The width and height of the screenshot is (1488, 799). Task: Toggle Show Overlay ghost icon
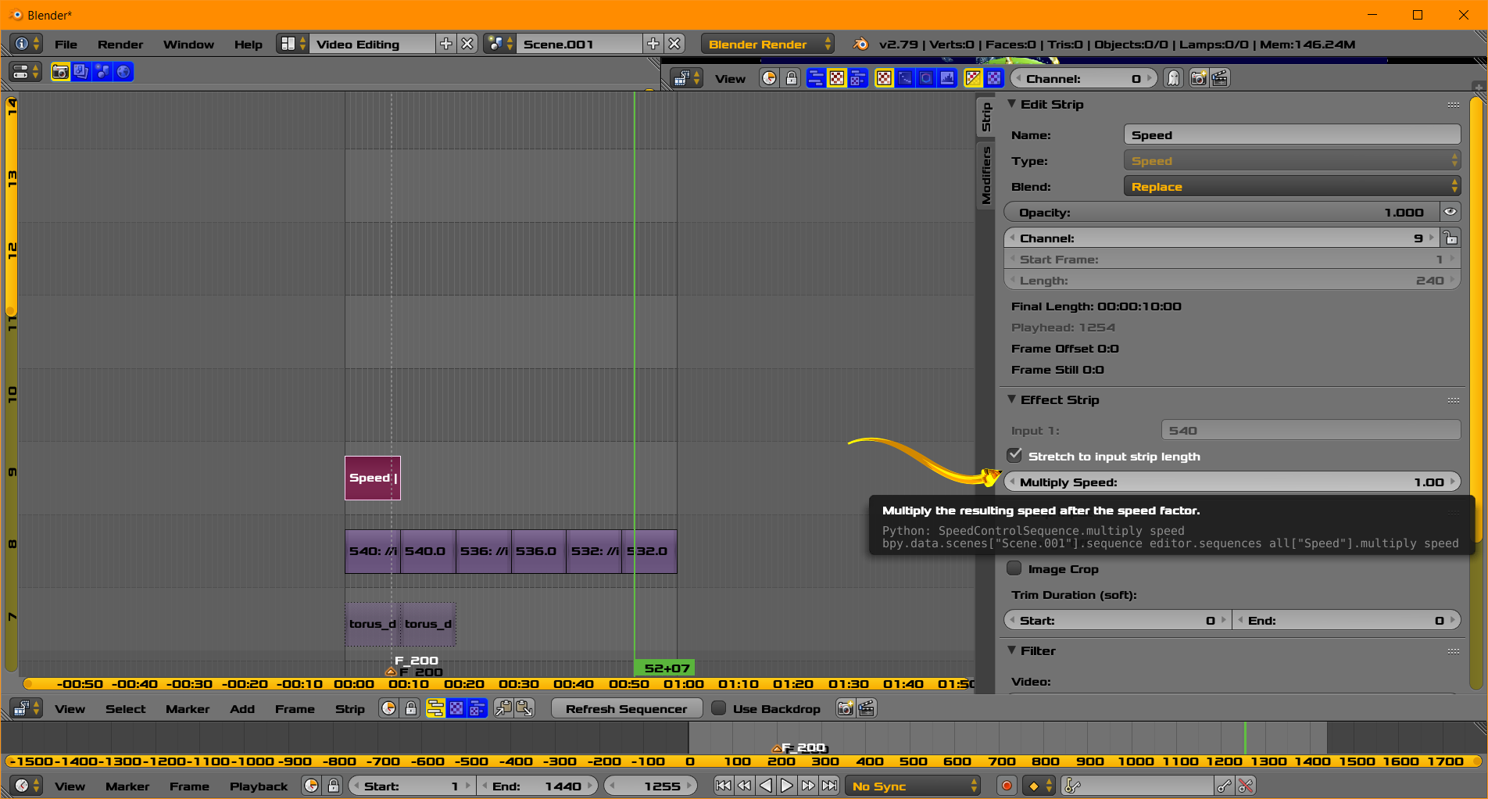tap(1173, 78)
